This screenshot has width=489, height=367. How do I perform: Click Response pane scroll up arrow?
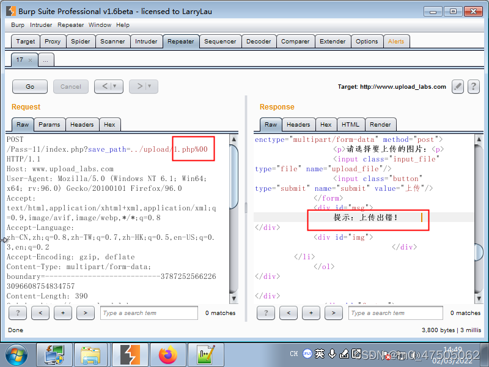pyautogui.click(x=479, y=139)
